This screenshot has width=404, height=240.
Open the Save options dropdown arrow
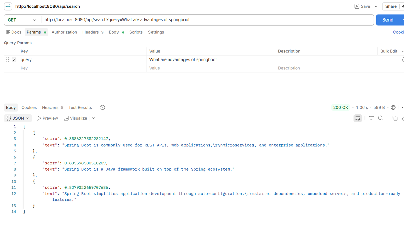pyautogui.click(x=376, y=6)
